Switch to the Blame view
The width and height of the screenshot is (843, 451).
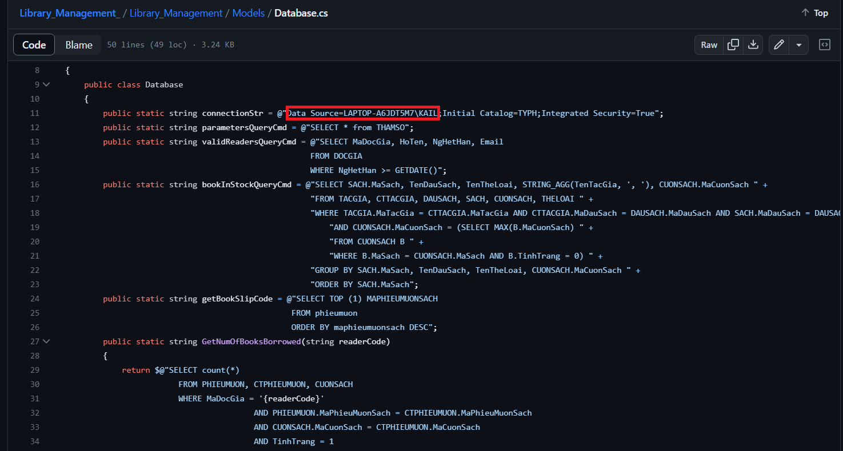pyautogui.click(x=78, y=44)
